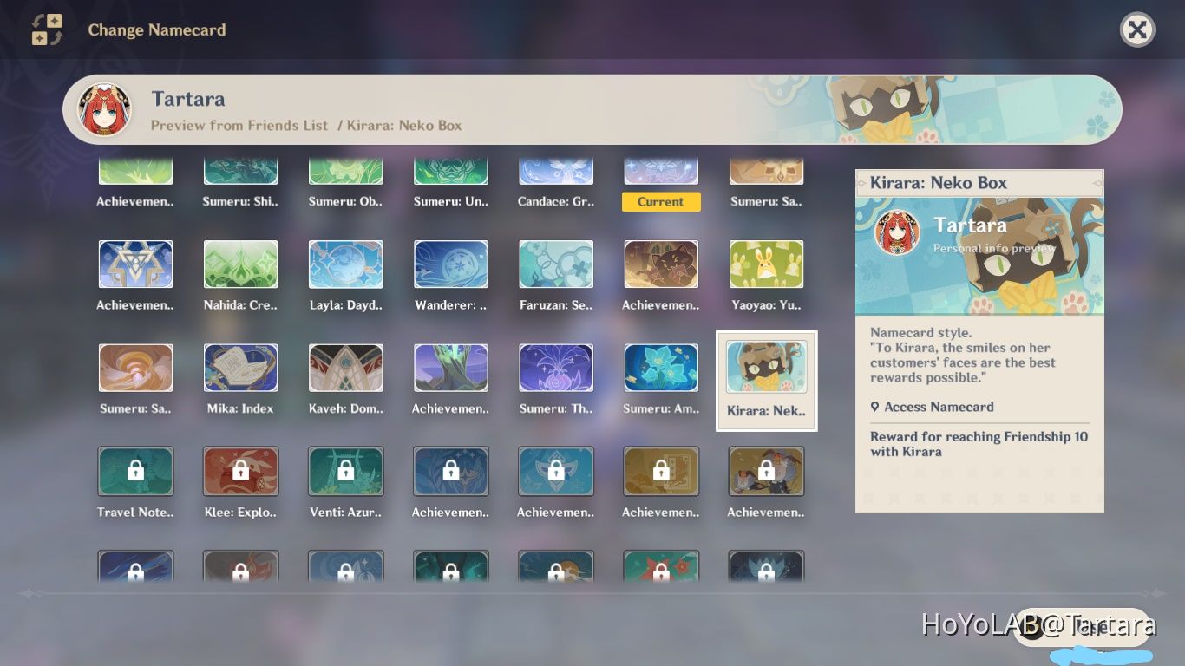Image resolution: width=1185 pixels, height=666 pixels.
Task: Click the Change Namecard icon in header
Action: (47, 29)
